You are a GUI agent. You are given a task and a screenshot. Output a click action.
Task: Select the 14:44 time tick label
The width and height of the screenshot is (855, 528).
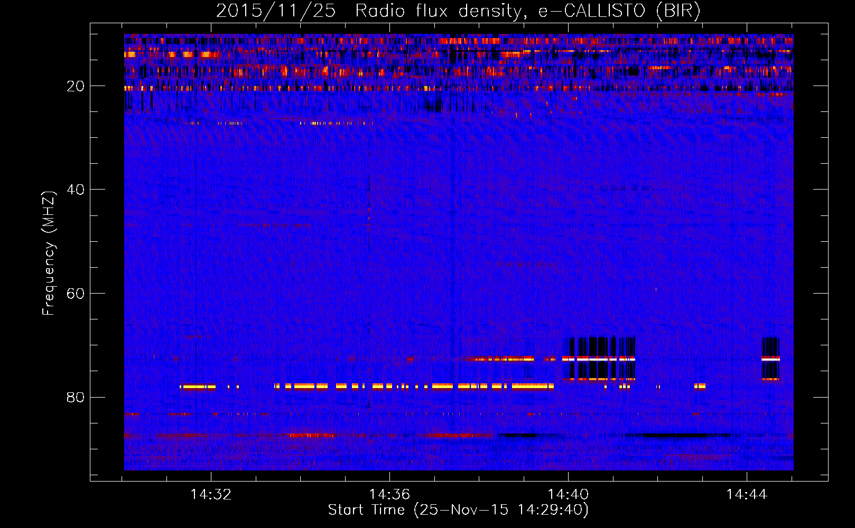click(x=747, y=495)
